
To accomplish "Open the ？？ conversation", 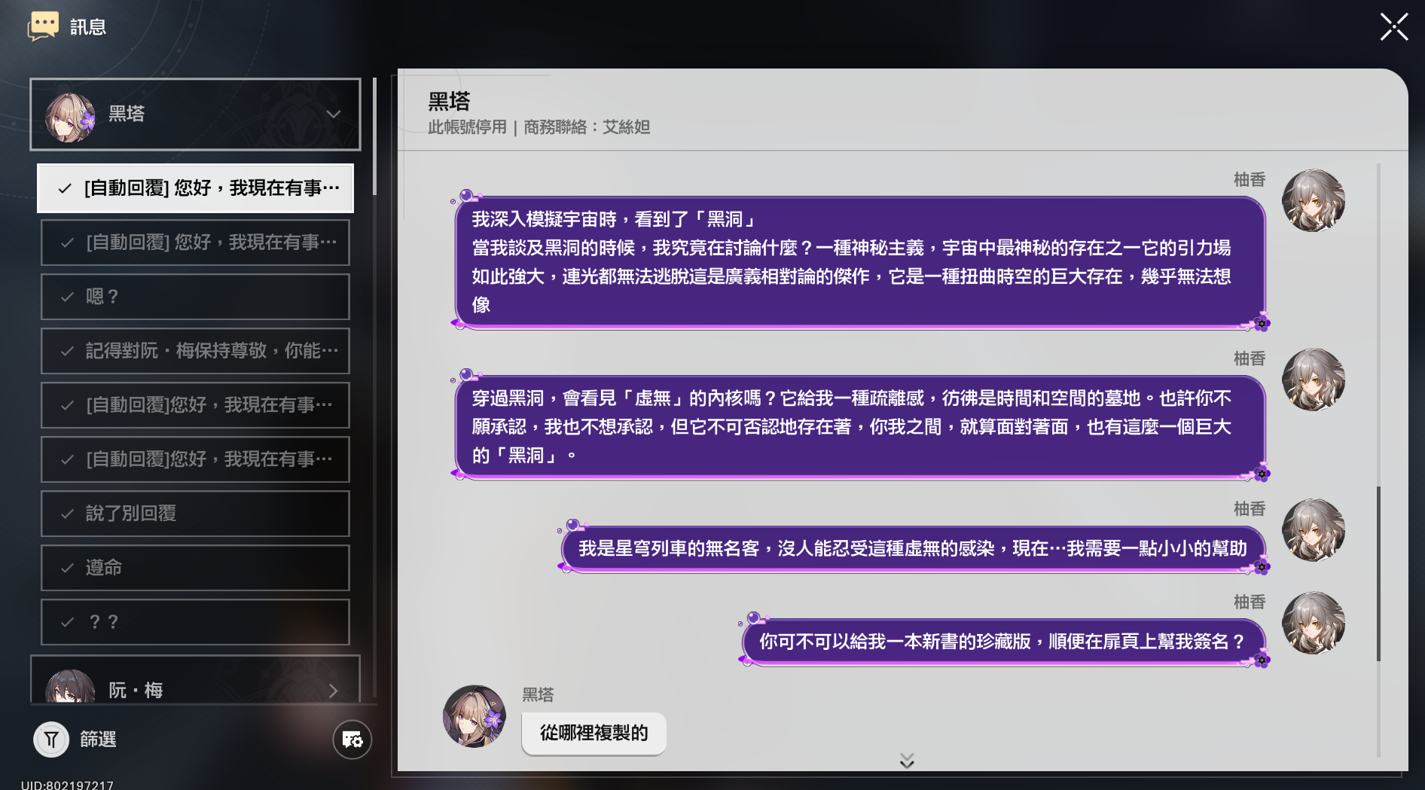I will 195,622.
